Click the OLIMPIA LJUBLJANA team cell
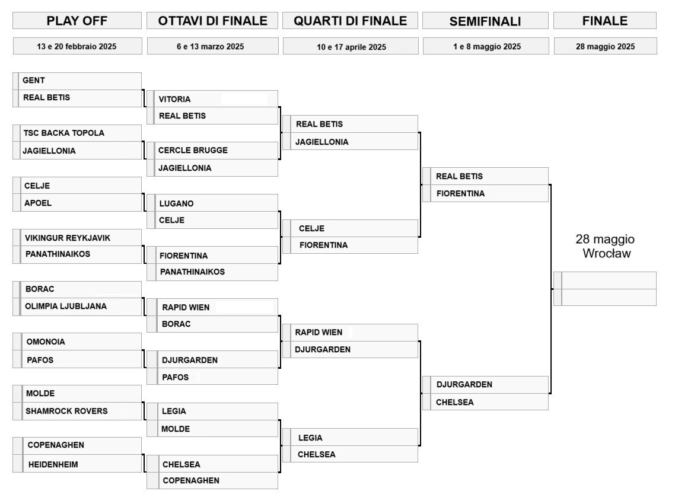 click(x=80, y=307)
